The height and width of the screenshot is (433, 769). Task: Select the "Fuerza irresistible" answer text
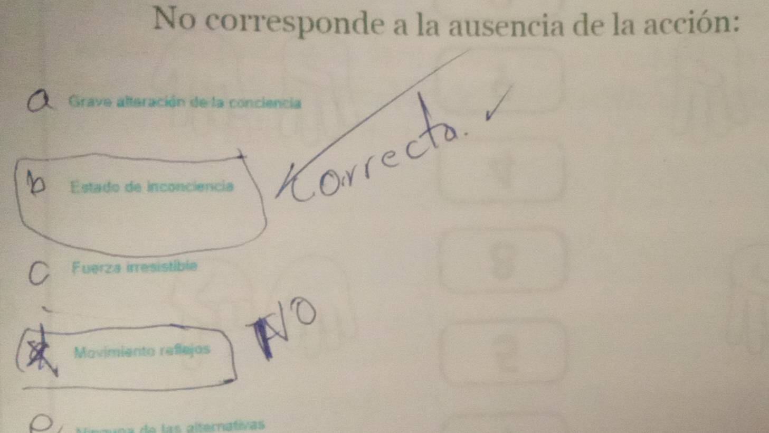pos(135,267)
